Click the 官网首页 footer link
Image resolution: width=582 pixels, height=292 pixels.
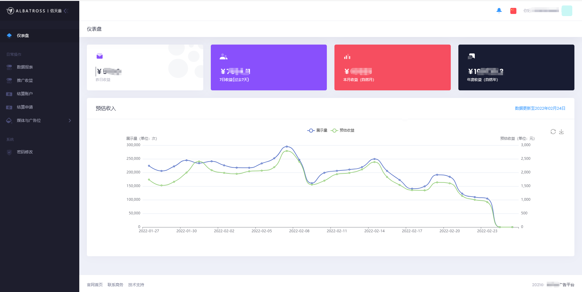pyautogui.click(x=95, y=285)
